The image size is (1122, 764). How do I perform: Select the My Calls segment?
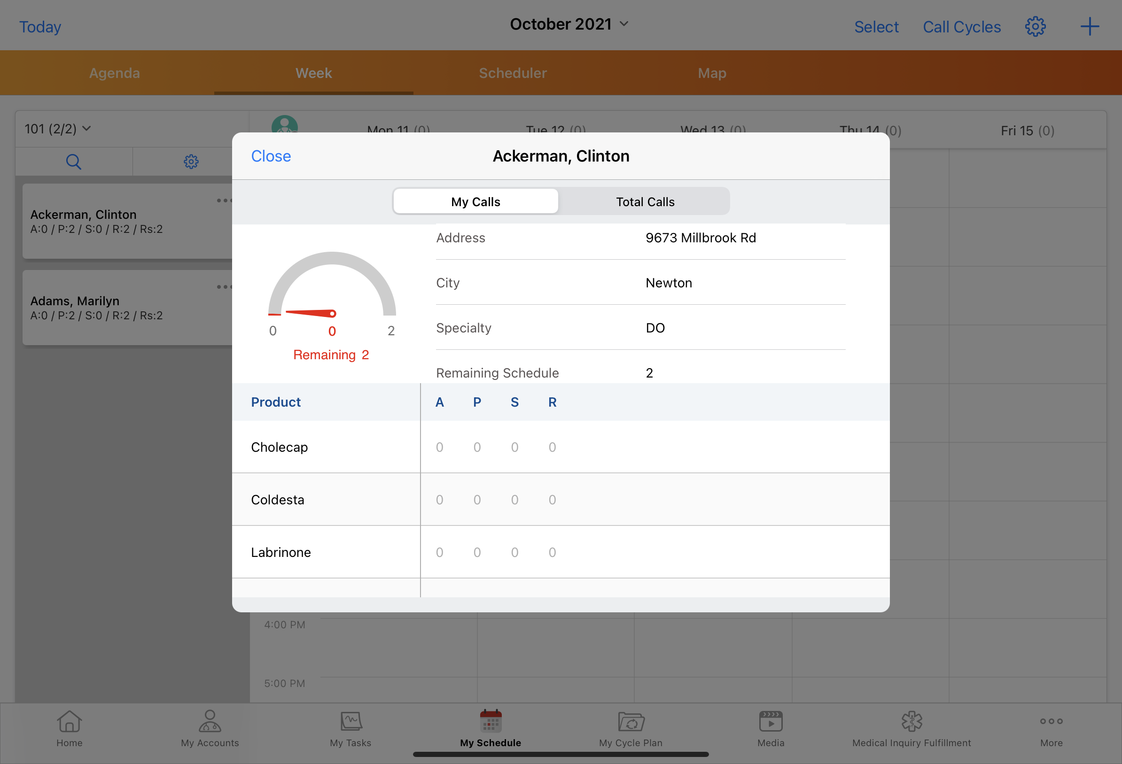475,202
